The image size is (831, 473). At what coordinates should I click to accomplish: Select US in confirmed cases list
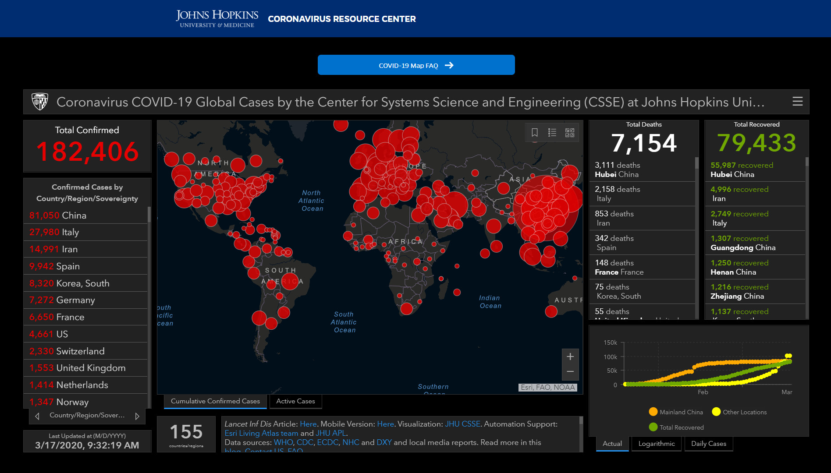coord(85,334)
